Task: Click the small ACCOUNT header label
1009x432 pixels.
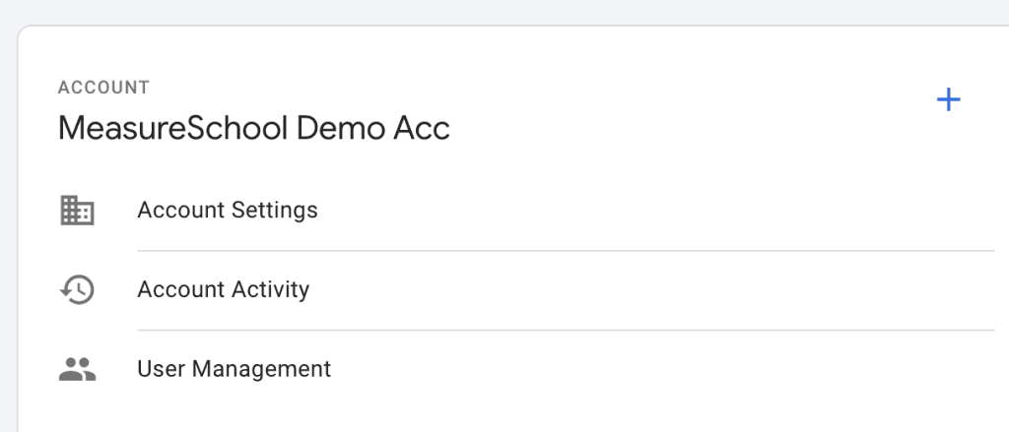Action: pos(103,88)
